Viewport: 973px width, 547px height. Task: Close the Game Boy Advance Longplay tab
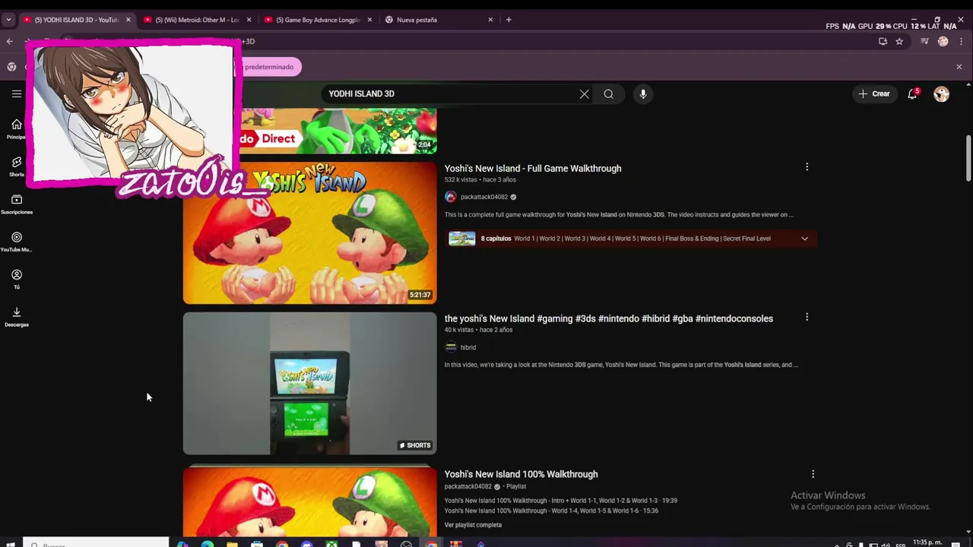pos(369,20)
